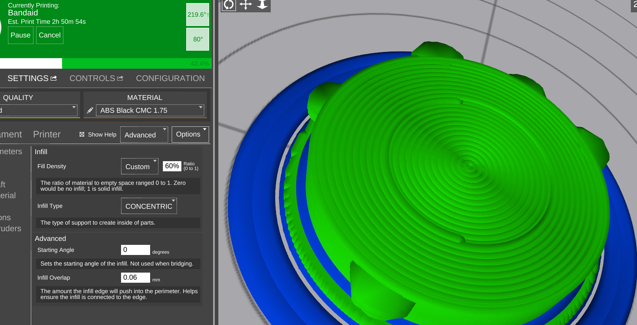
Task: Change settings level via Advanced dropdown
Action: click(144, 135)
